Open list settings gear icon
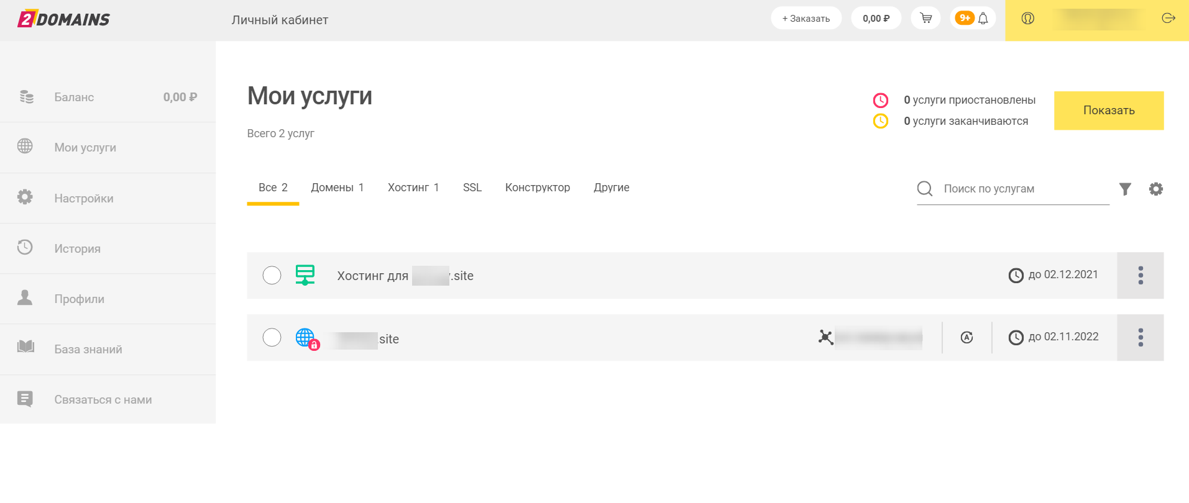 tap(1155, 189)
